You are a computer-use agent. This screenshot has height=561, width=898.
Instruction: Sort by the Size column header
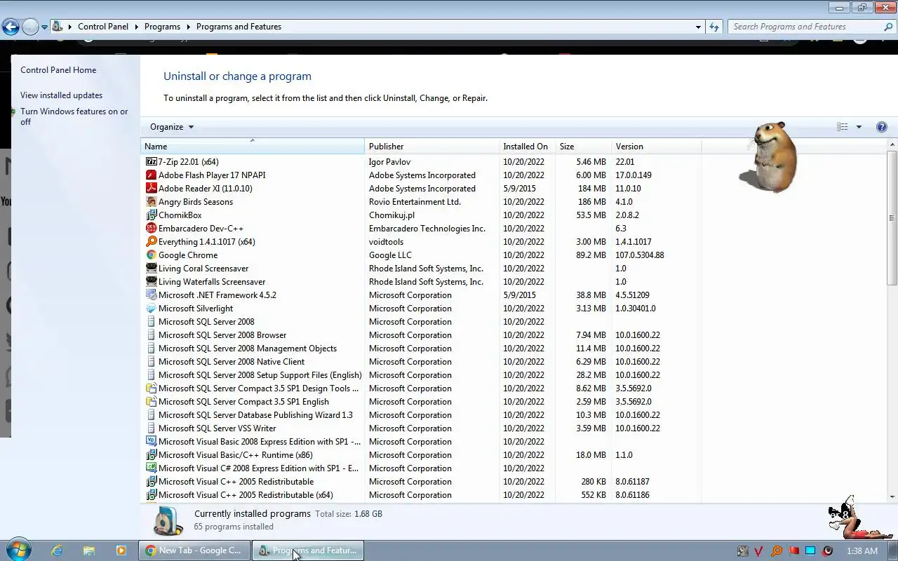tap(583, 147)
